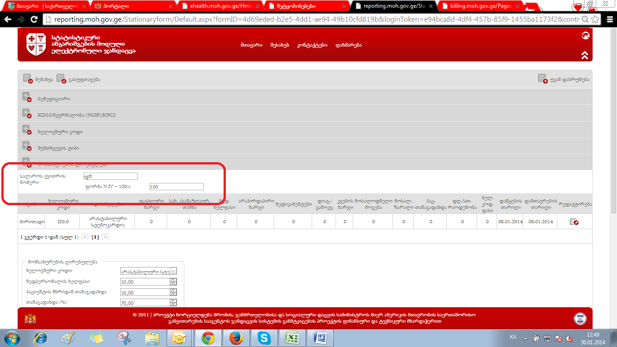Click the გასუფთავება (clear) icon
Screen dimensions: 617x347
[x=61, y=79]
